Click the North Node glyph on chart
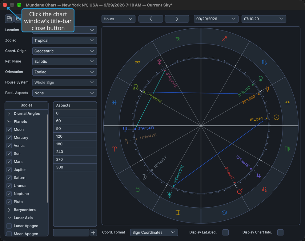Screen dimensions: 305x241 [136, 87]
